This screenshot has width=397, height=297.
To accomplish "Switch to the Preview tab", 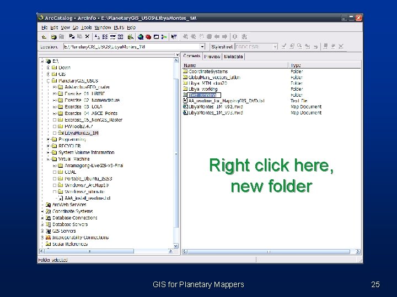I will tap(212, 57).
